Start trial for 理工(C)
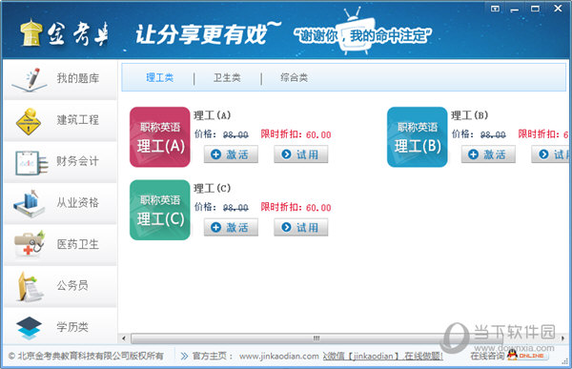The height and width of the screenshot is (369, 572). tap(301, 227)
